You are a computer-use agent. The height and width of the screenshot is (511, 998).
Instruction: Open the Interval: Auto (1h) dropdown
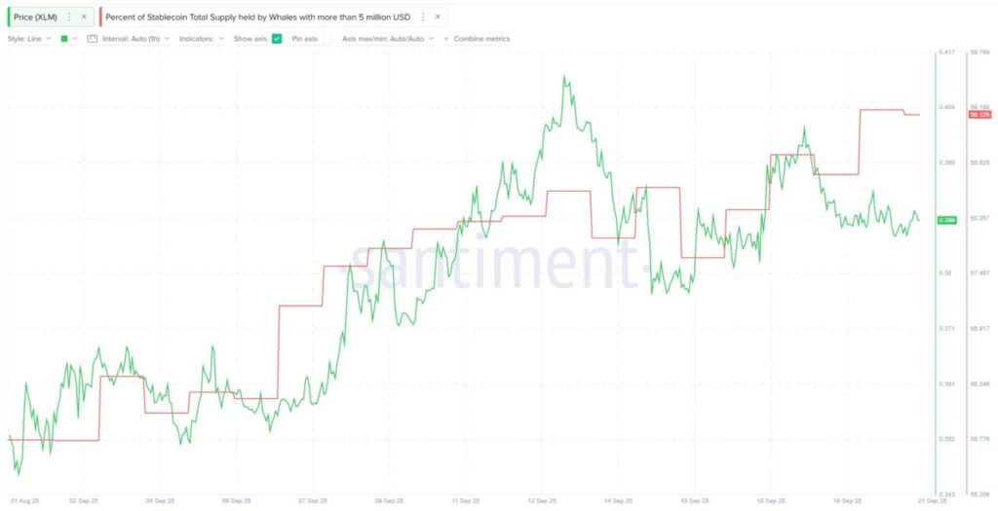134,39
